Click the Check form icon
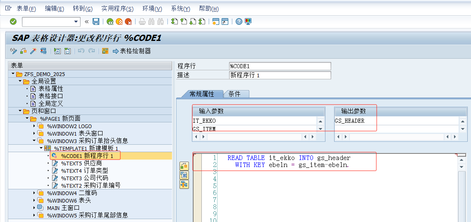The width and height of the screenshot is (471, 222). pyautogui.click(x=24, y=51)
